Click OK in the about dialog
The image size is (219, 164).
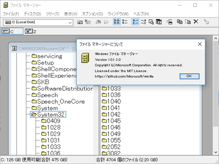pos(189,76)
